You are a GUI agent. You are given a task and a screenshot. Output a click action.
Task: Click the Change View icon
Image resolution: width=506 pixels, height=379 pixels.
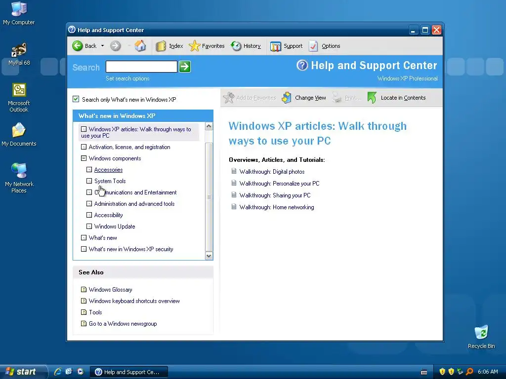286,98
